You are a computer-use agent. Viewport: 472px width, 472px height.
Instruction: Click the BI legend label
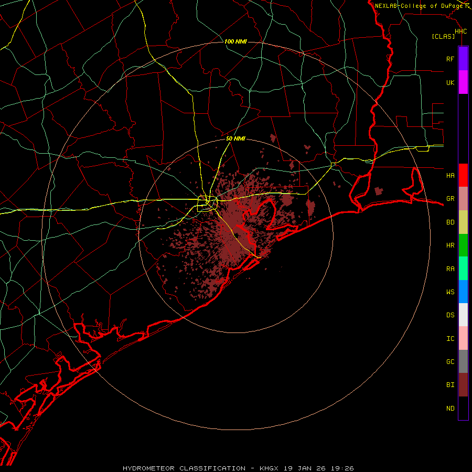coord(450,385)
